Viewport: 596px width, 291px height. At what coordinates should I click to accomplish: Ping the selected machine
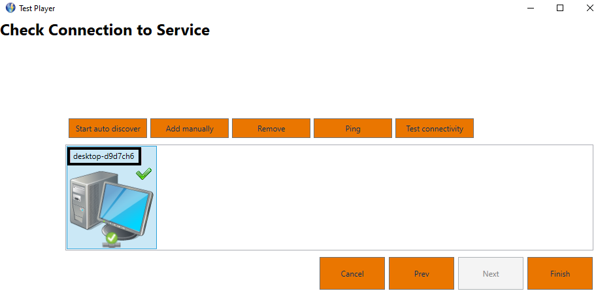pyautogui.click(x=353, y=129)
